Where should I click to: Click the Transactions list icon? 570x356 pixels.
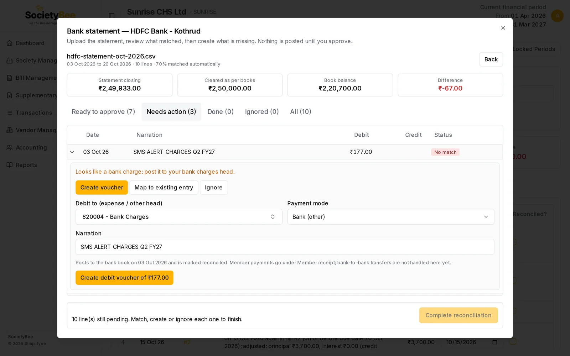[10, 113]
